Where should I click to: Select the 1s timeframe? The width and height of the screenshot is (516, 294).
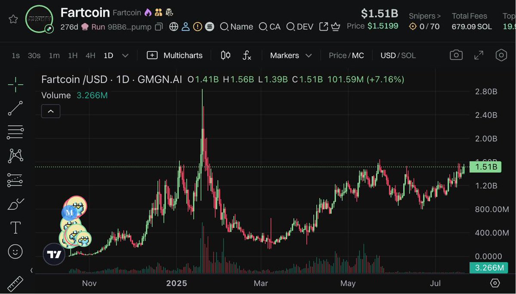pos(15,56)
